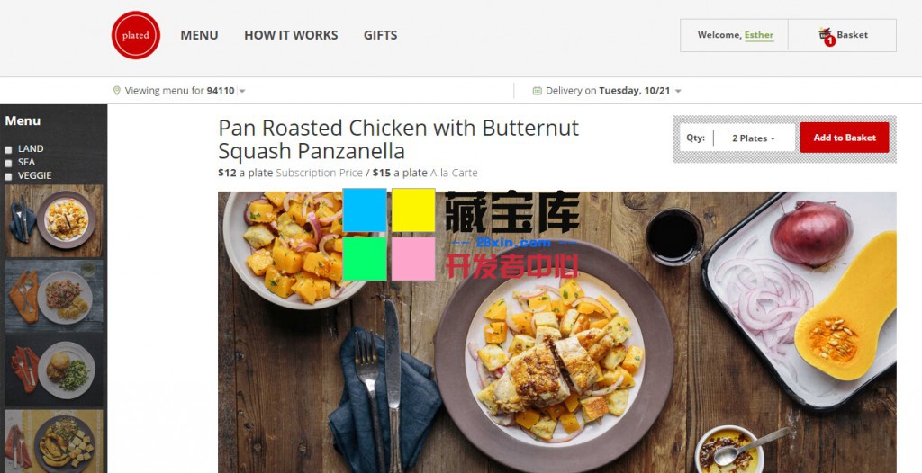
Task: Select the first chicken dish sidebar thumbnail
Action: point(53,221)
